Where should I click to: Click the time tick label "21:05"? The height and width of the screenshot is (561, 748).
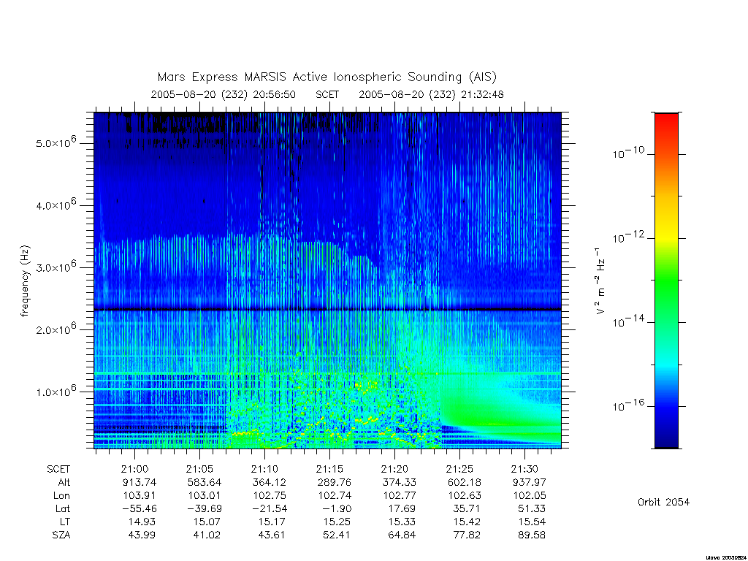click(x=199, y=470)
